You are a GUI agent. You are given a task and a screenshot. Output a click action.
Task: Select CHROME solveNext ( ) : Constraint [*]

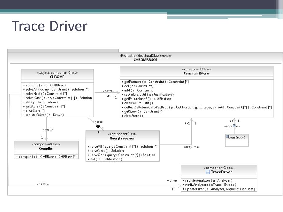click(45, 94)
